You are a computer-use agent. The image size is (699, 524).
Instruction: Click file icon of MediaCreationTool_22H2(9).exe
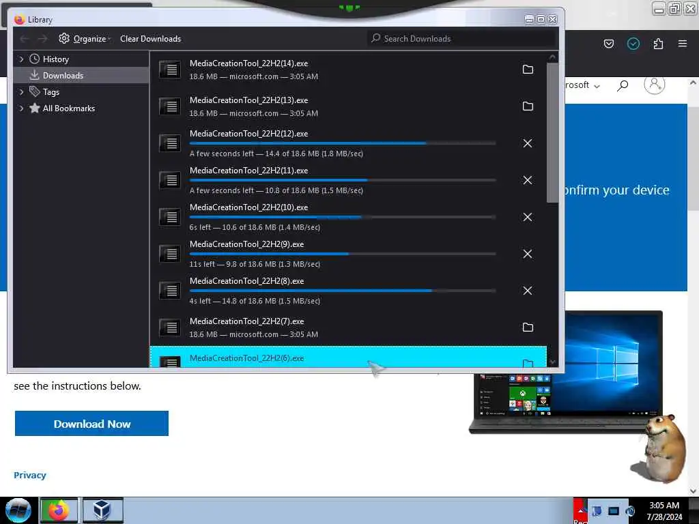point(170,254)
